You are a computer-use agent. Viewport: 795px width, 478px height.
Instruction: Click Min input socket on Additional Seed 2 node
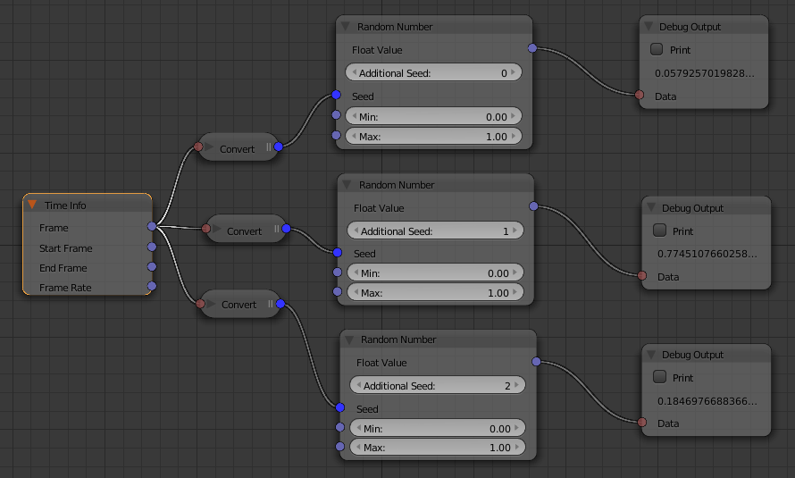click(x=340, y=427)
